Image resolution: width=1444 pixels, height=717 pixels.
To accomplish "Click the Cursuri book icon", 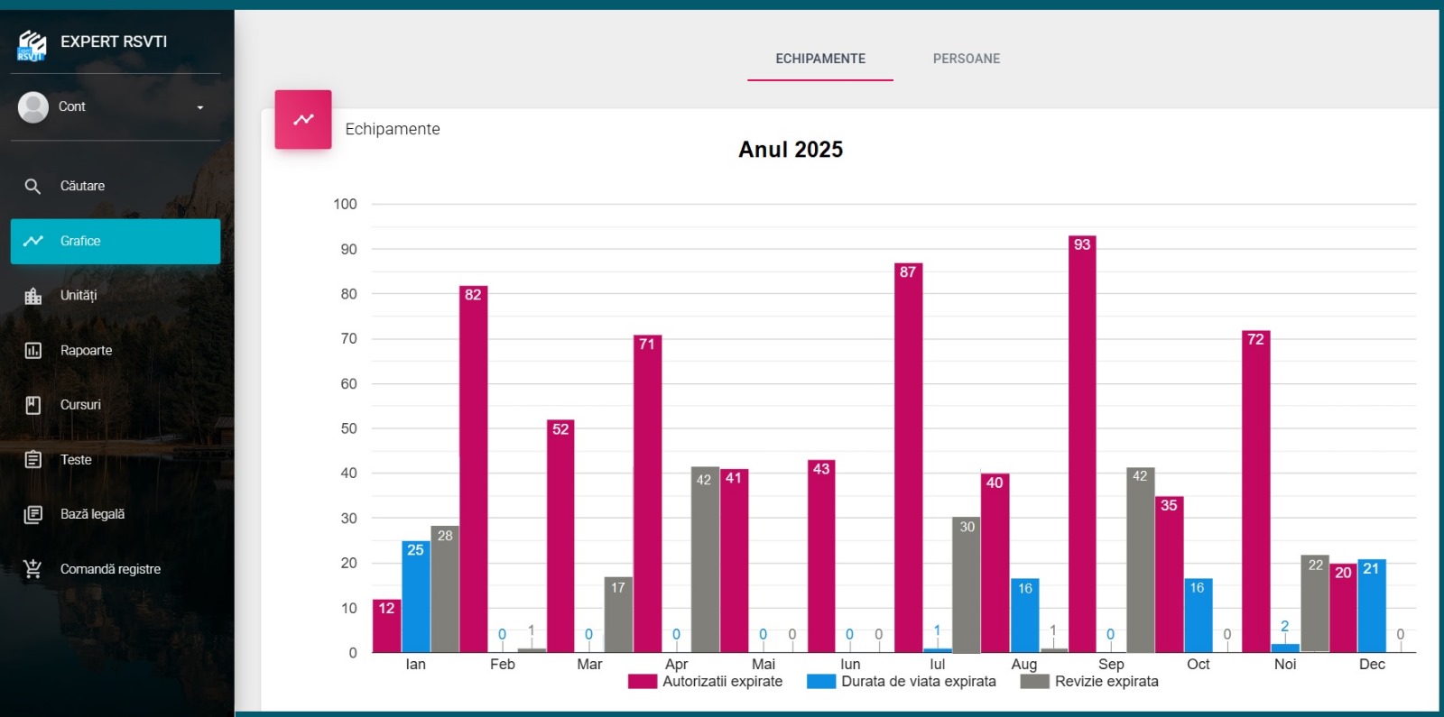I will pyautogui.click(x=33, y=406).
